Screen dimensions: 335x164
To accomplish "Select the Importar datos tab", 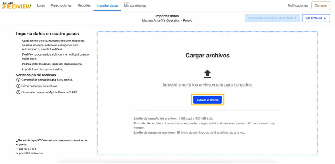I will point(107,5).
